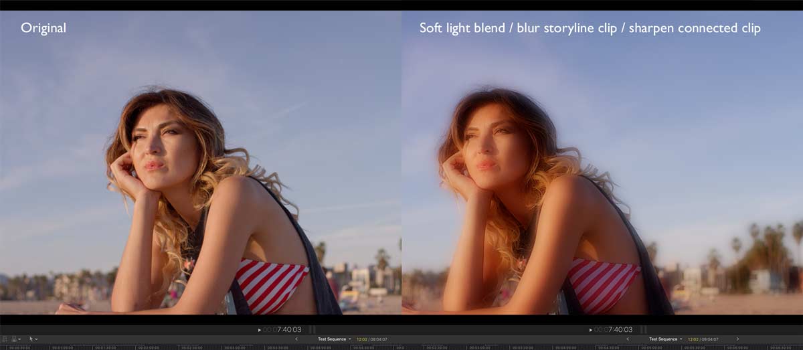Click the timeline ruler below the Soft light viewer

pyautogui.click(x=602, y=347)
